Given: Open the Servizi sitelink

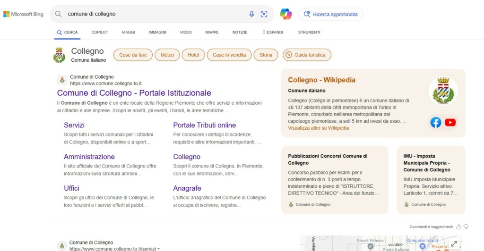Looking at the screenshot, I should click(74, 125).
